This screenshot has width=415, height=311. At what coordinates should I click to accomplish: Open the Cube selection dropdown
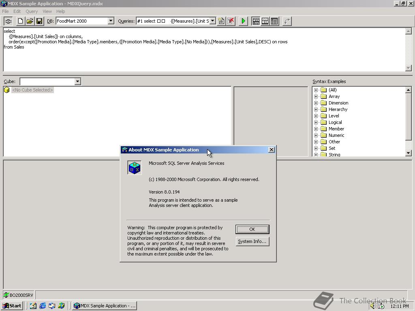77,81
